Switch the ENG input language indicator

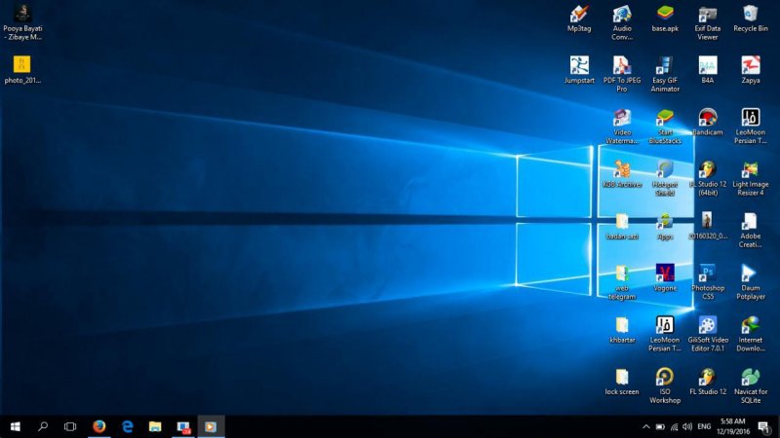[704, 426]
